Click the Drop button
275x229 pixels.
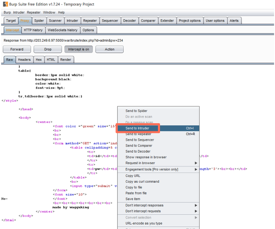pyautogui.click(x=48, y=49)
